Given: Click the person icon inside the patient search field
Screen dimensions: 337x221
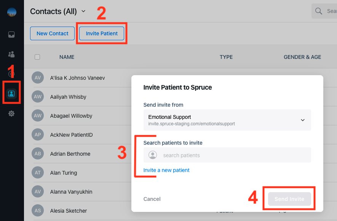Looking at the screenshot, I should point(152,155).
